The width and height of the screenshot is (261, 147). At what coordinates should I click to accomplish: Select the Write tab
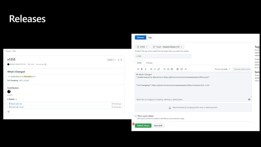pyautogui.click(x=139, y=63)
